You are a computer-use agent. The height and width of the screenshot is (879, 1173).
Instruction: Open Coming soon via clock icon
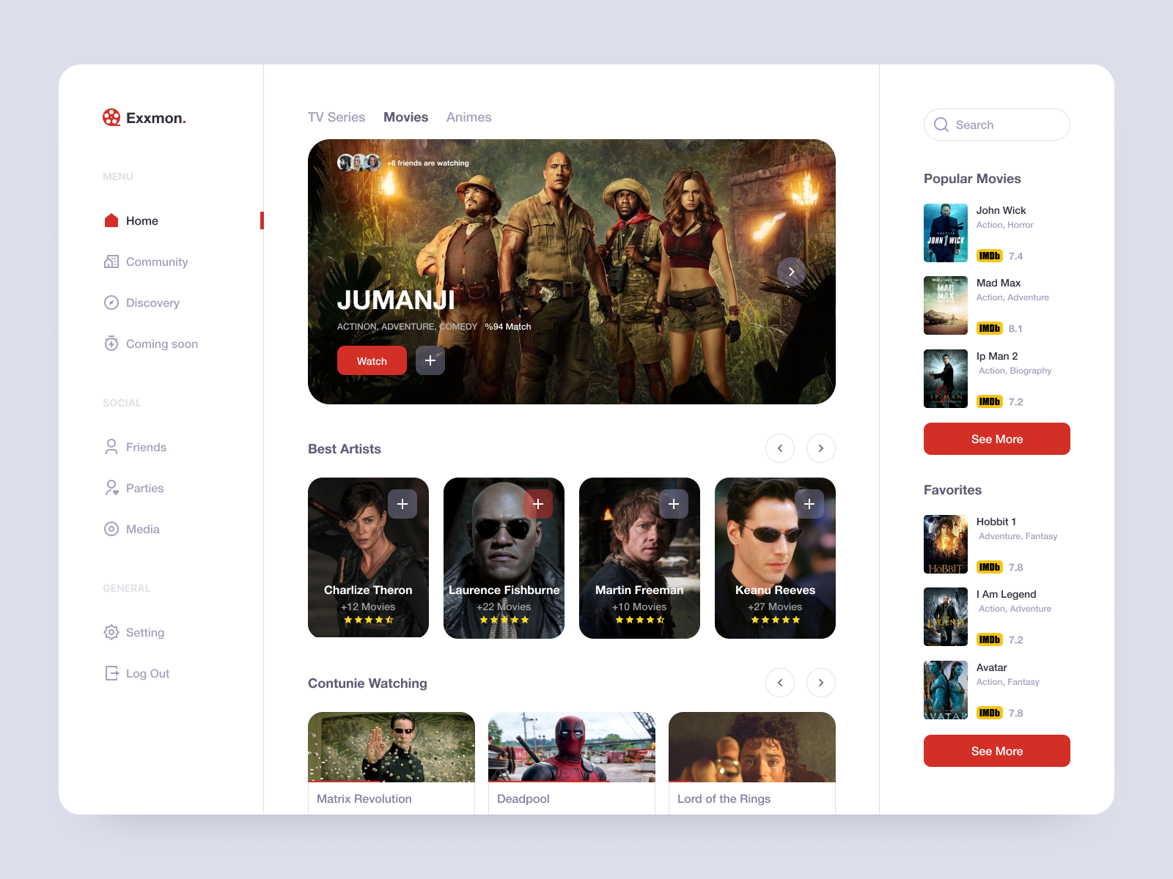110,344
